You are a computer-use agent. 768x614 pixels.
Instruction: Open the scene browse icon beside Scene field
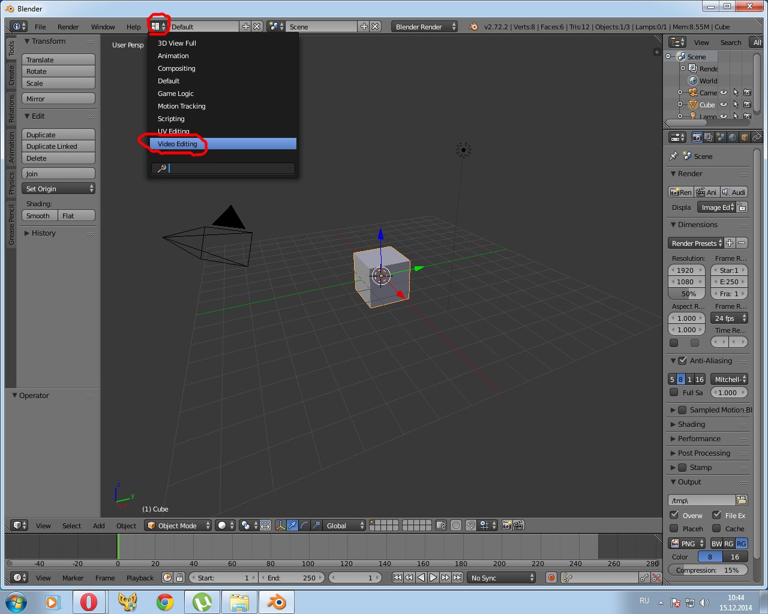[276, 26]
